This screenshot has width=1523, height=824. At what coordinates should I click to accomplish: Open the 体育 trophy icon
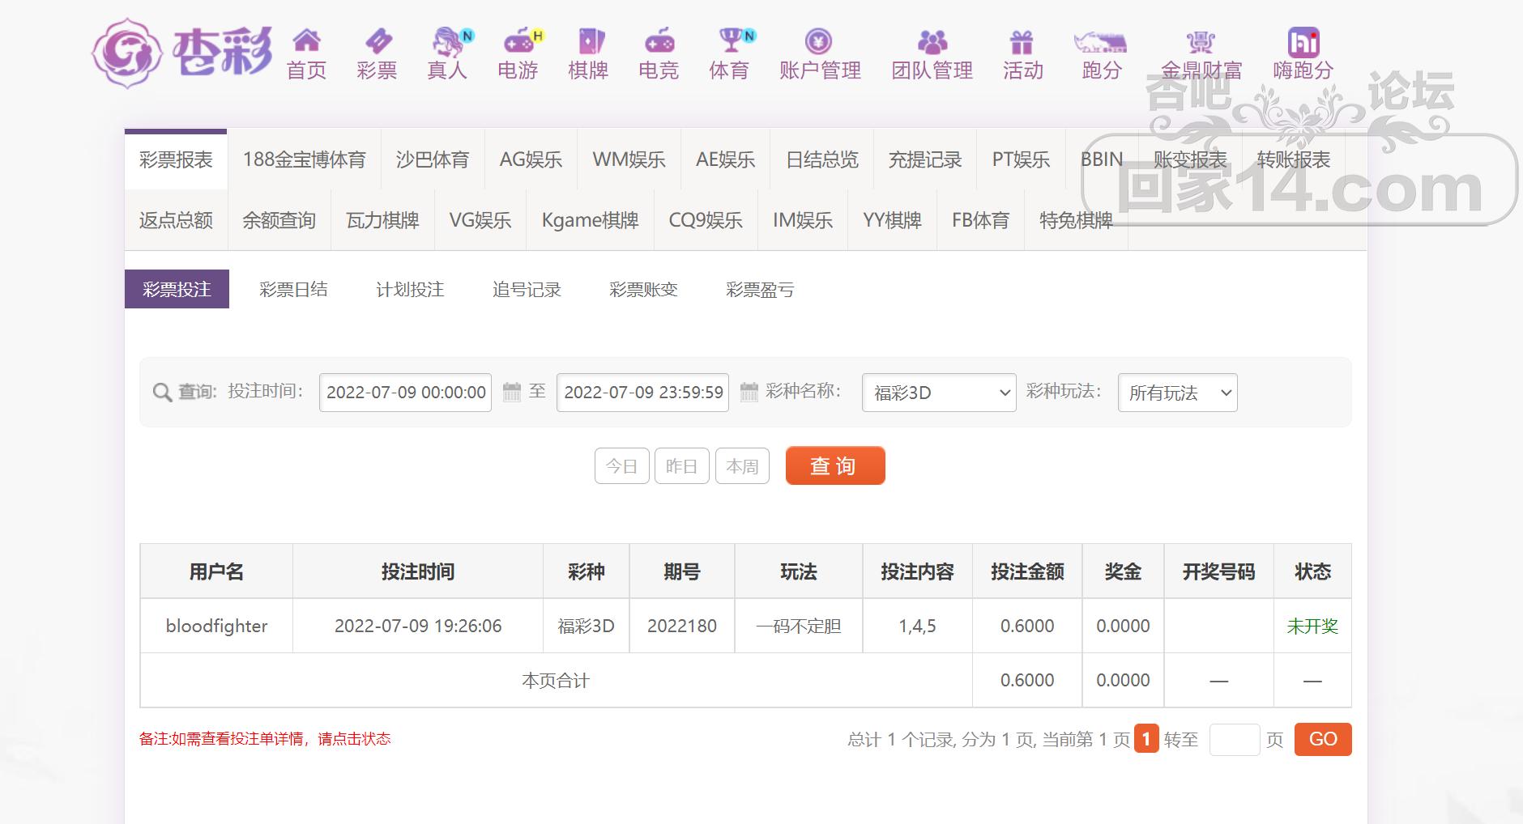pos(731,40)
